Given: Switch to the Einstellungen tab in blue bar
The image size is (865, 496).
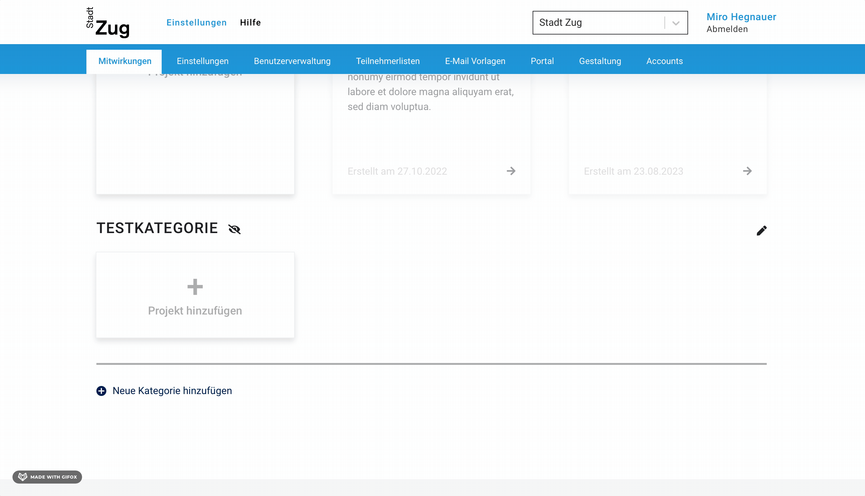Looking at the screenshot, I should point(203,61).
